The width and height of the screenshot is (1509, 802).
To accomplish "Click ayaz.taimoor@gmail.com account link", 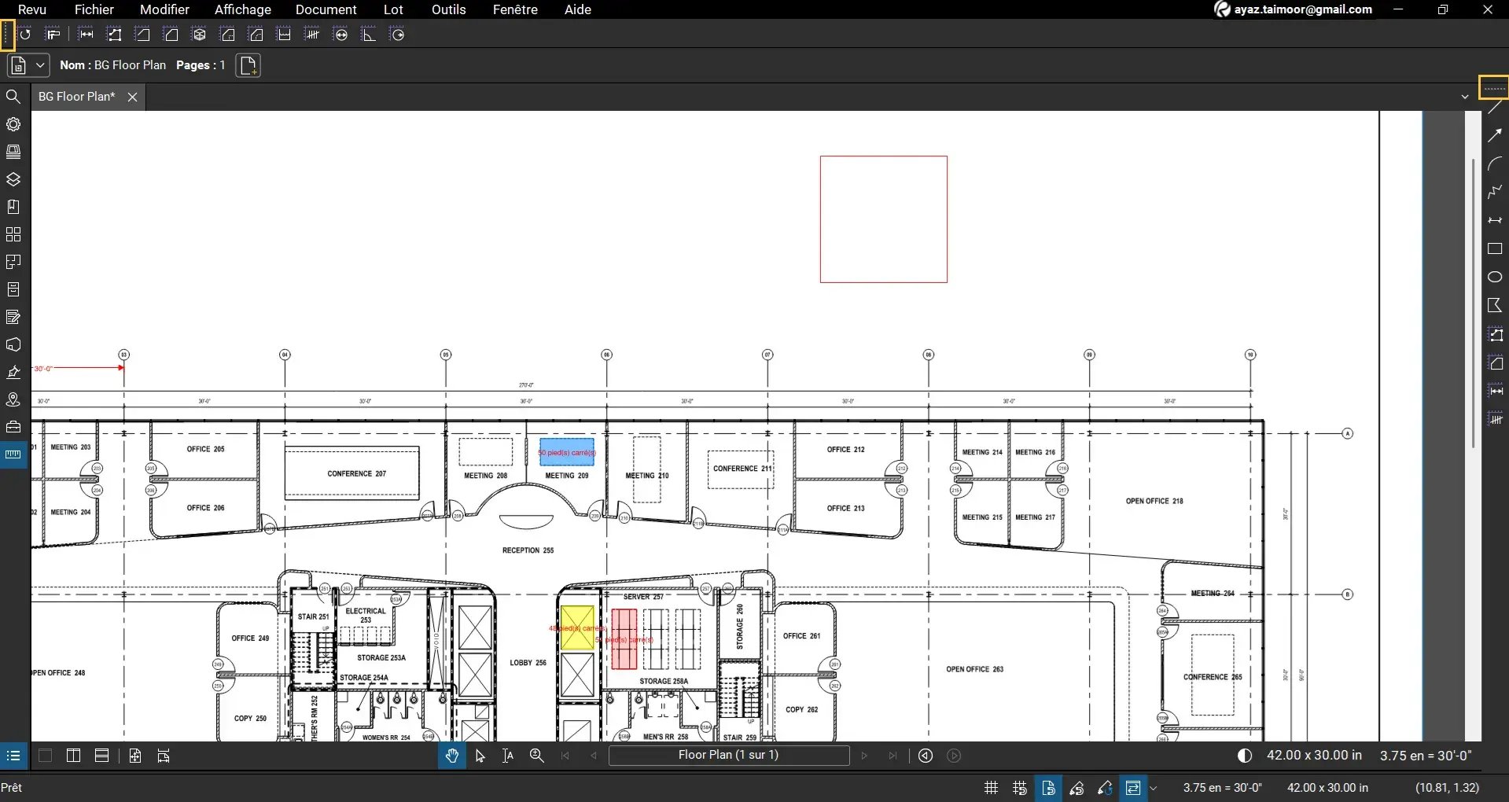I will (1301, 9).
